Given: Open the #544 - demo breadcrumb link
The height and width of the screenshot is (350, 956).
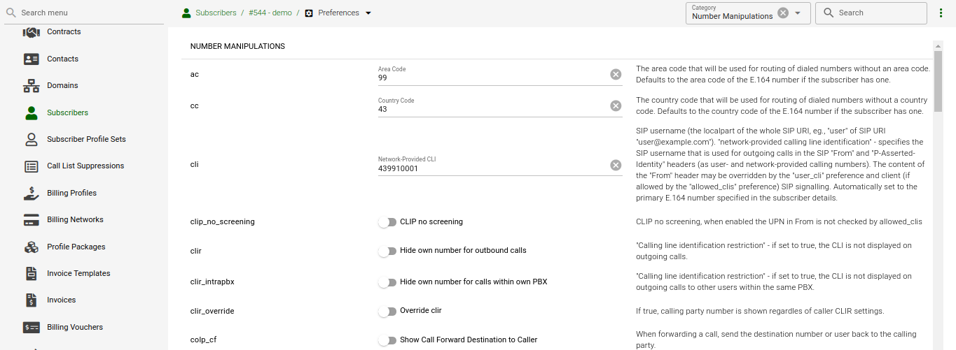Looking at the screenshot, I should pos(270,13).
